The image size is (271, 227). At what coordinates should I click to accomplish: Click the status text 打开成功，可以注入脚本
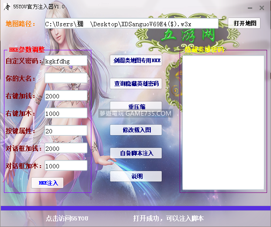click(x=169, y=218)
